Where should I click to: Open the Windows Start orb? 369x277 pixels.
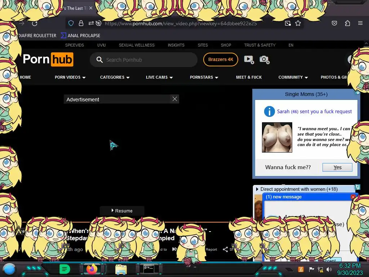point(9,269)
